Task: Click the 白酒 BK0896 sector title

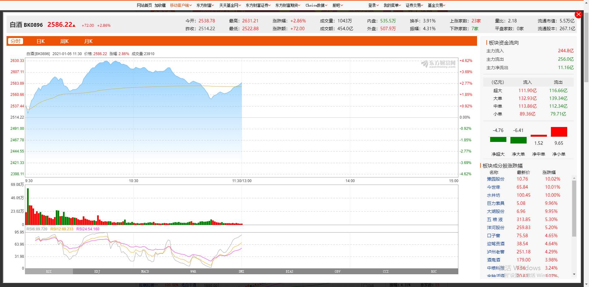Action: (x=26, y=25)
